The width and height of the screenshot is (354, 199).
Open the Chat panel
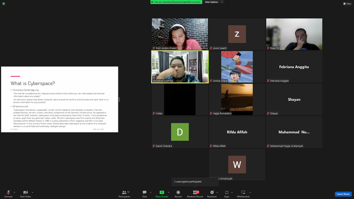point(144,193)
